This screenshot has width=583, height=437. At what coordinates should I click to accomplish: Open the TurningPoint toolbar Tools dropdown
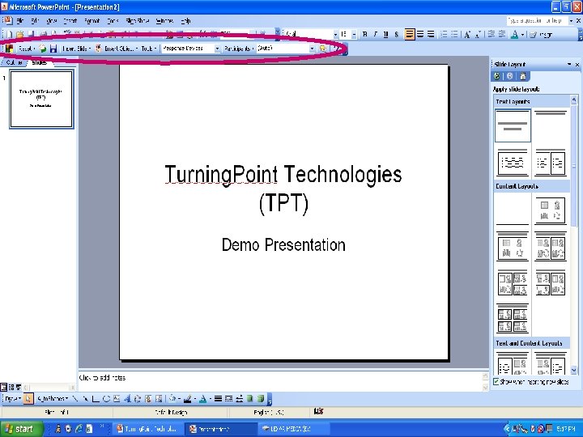[149, 49]
